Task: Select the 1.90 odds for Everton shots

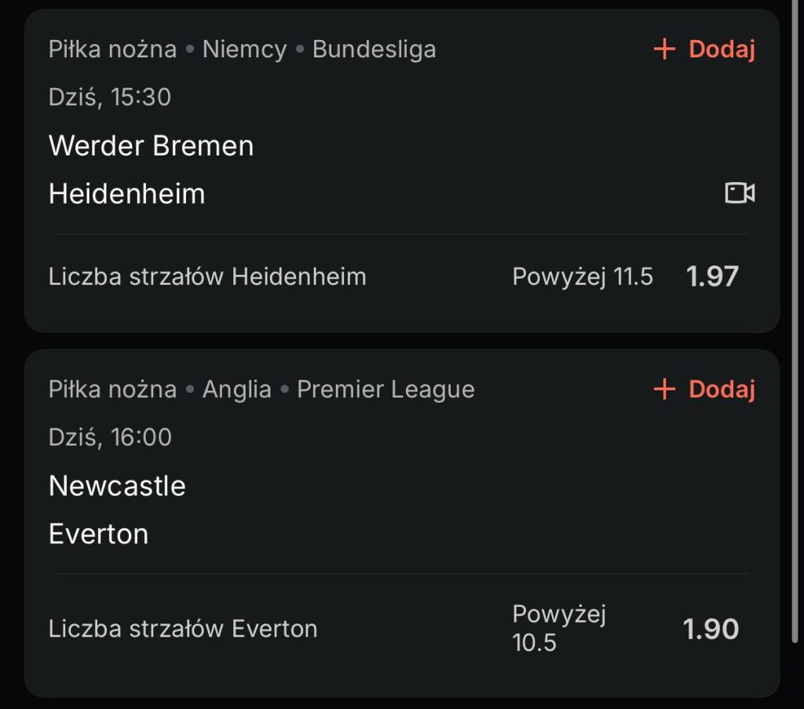Action: pos(711,629)
